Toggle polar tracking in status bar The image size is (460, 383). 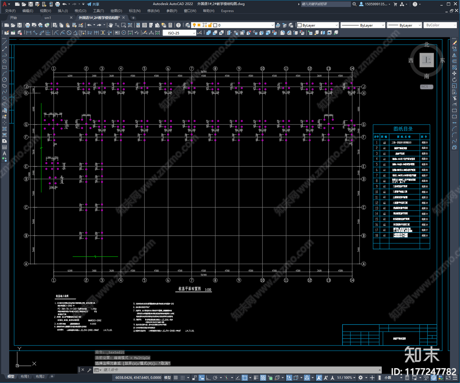click(215, 378)
